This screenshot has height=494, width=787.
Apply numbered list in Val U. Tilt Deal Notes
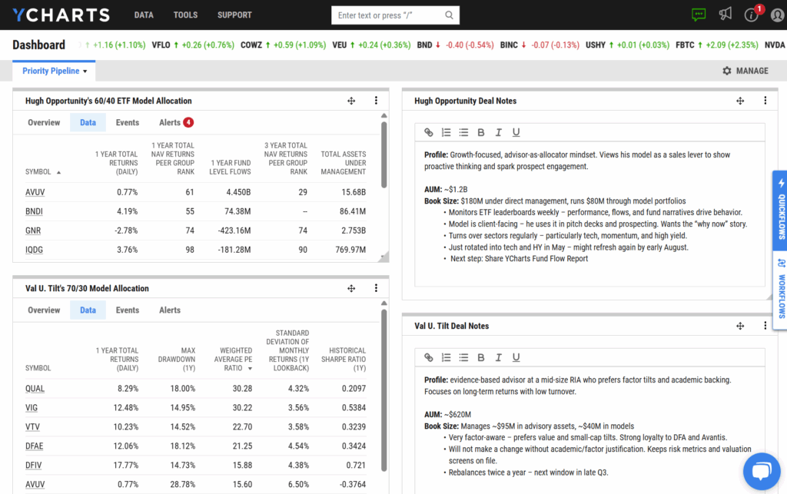coord(447,357)
